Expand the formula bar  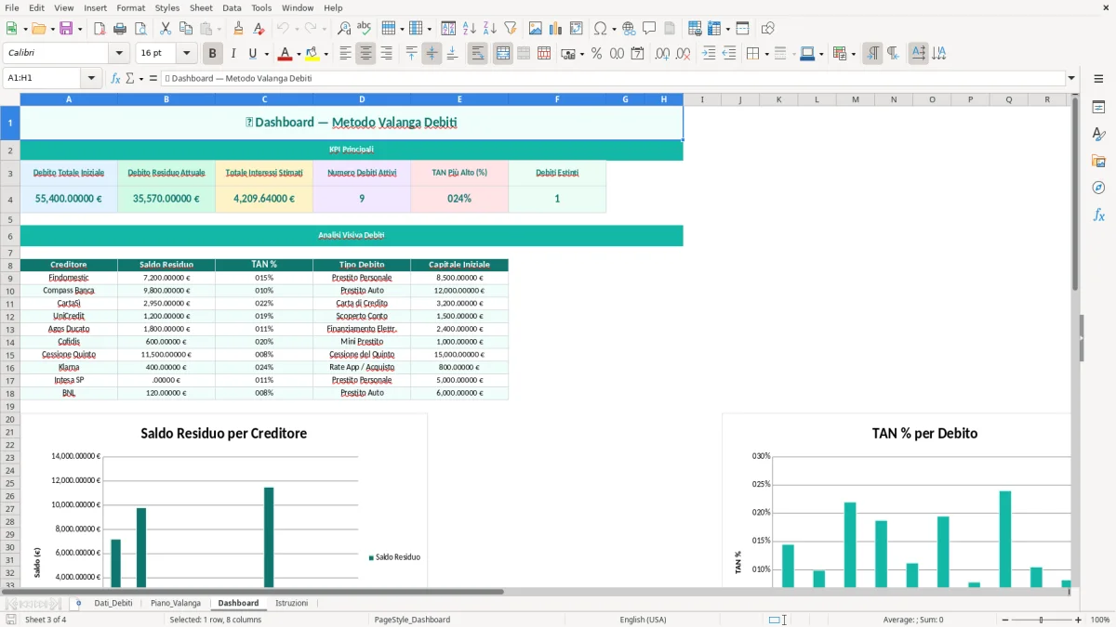(x=1072, y=78)
